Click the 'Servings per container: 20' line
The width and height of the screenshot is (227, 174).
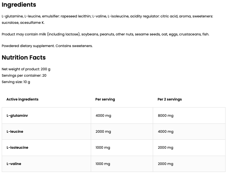click(x=24, y=76)
